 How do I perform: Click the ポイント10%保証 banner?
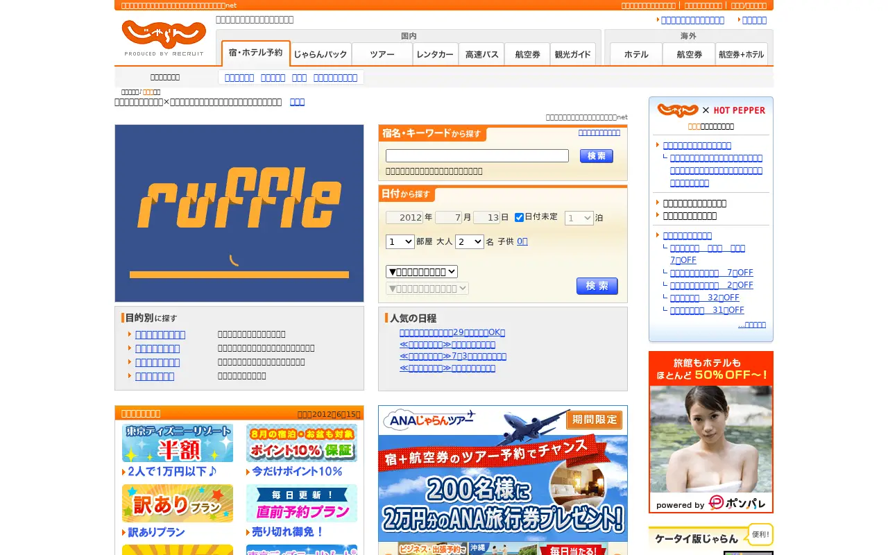[x=302, y=443]
